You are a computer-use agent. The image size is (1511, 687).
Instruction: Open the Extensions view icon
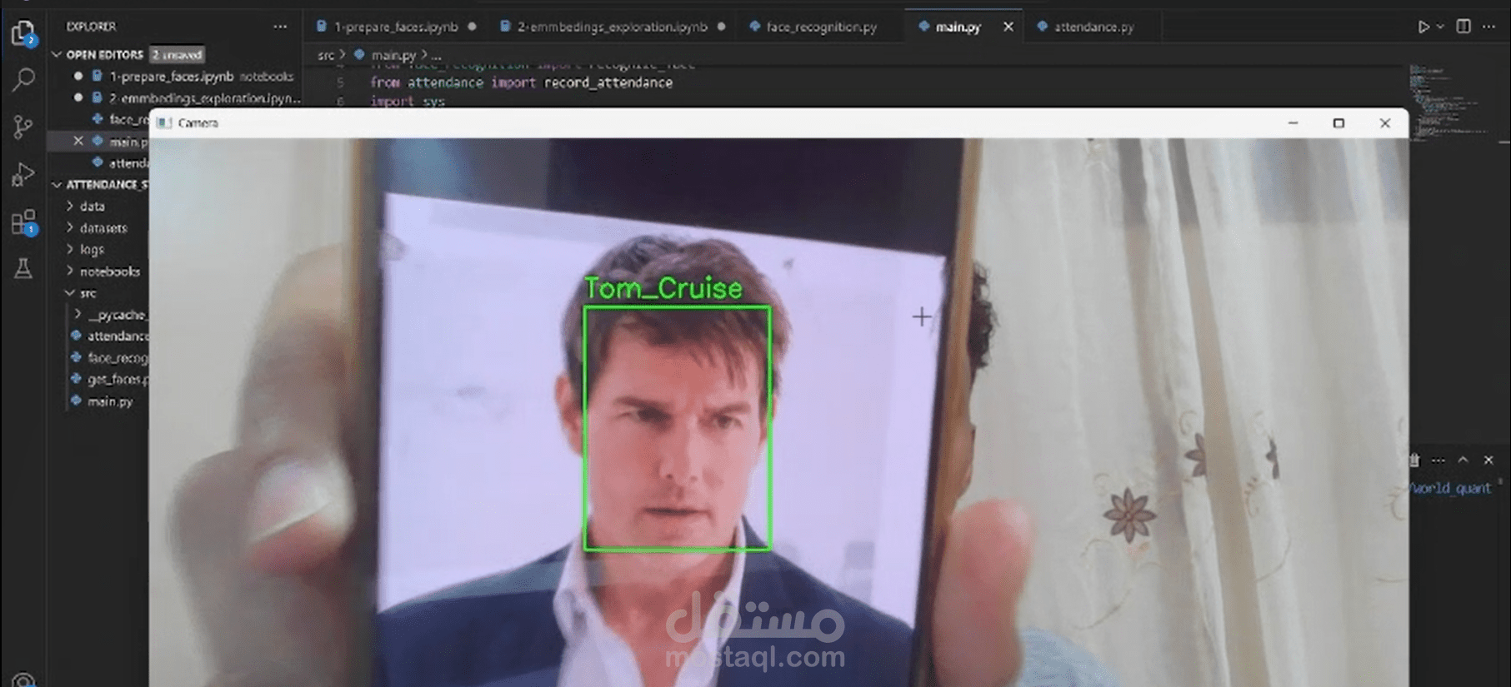coord(23,222)
